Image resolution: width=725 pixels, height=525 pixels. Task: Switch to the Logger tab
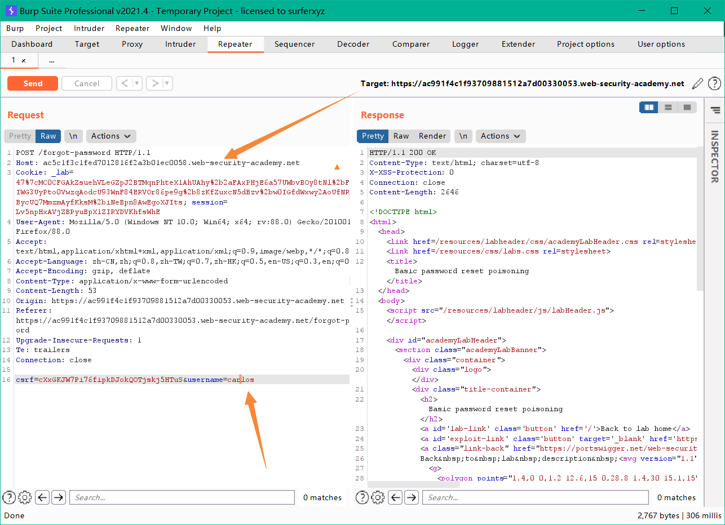point(466,44)
